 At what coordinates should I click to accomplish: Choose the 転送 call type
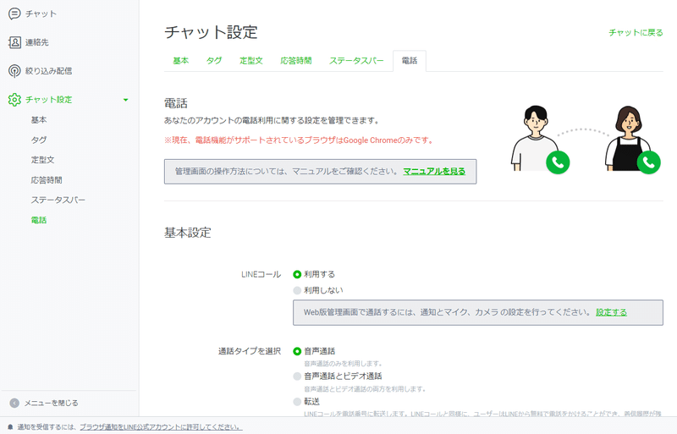(x=297, y=402)
